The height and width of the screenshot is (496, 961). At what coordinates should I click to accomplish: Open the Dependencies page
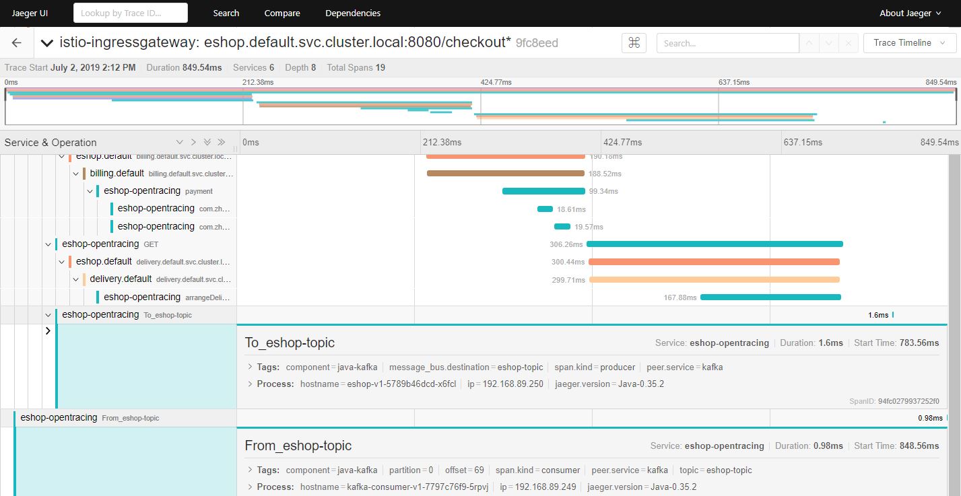(352, 13)
